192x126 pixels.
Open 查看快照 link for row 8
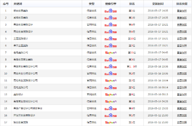[x=182, y=60]
